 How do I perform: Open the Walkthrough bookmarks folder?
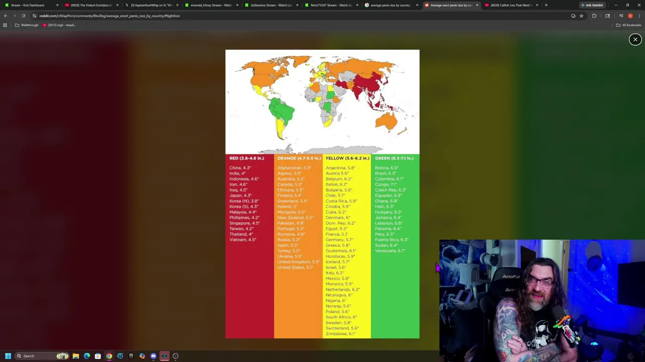pyautogui.click(x=27, y=25)
